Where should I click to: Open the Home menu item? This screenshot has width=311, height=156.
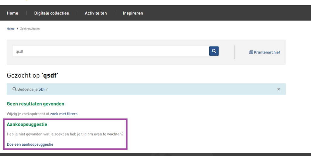tap(12, 13)
